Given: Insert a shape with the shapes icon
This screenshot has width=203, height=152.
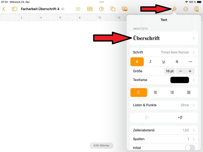Looking at the screenshot, I should [x=113, y=9].
